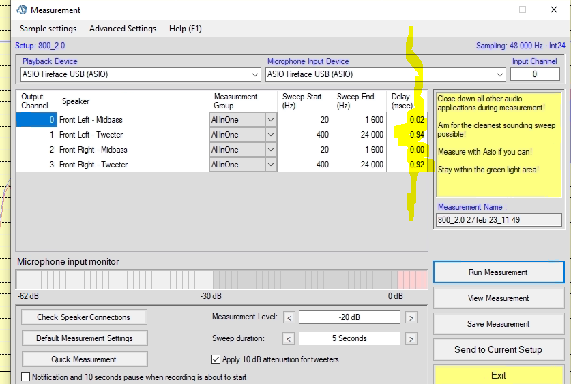The width and height of the screenshot is (571, 384).
Task: Toggle Apply 10 dB attenuation for tweeters
Action: pyautogui.click(x=216, y=359)
